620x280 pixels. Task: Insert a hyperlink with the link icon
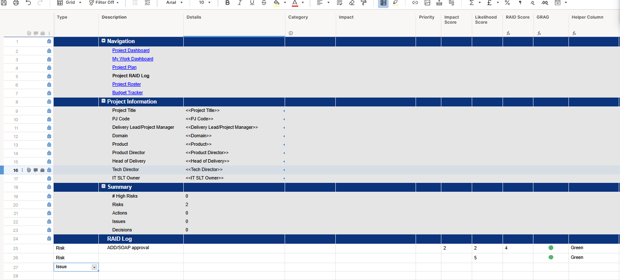415,3
